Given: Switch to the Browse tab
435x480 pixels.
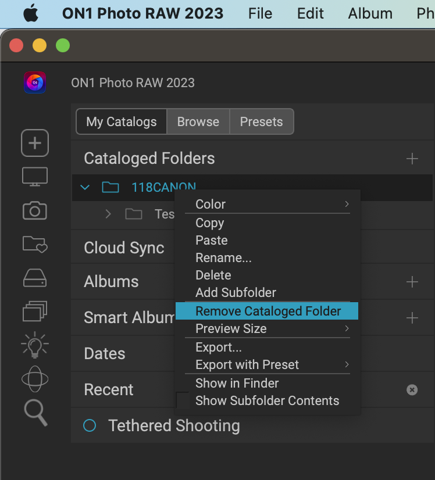Looking at the screenshot, I should point(198,122).
